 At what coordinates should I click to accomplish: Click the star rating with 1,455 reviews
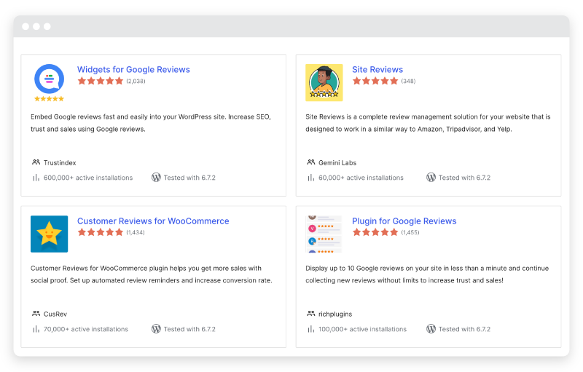point(375,232)
